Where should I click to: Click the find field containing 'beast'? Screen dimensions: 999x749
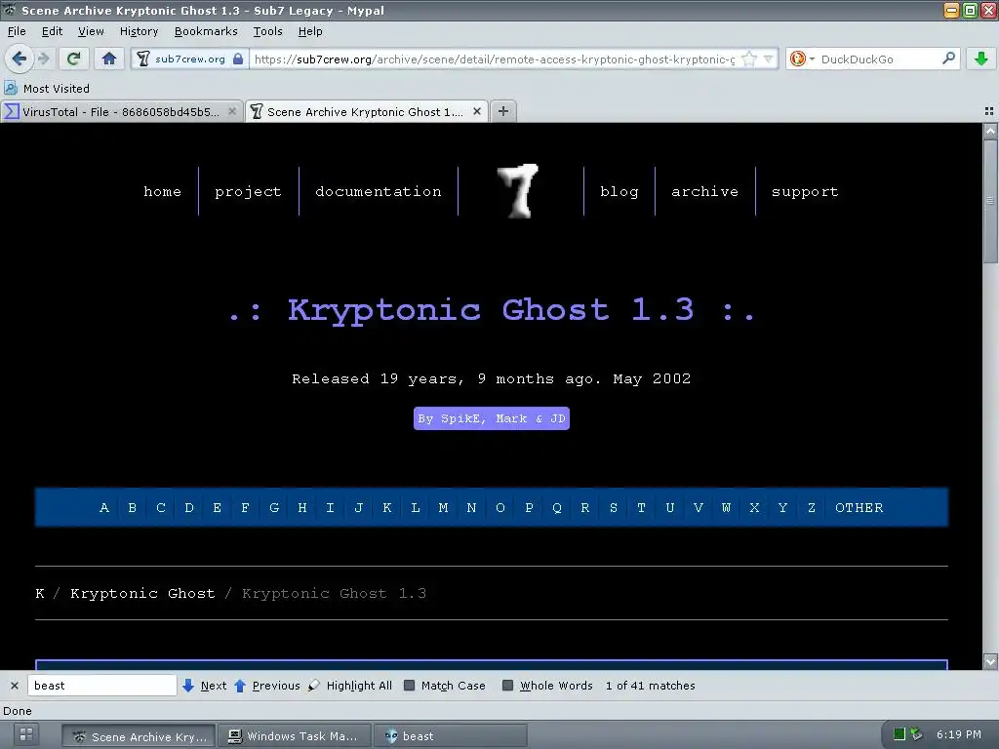[101, 686]
